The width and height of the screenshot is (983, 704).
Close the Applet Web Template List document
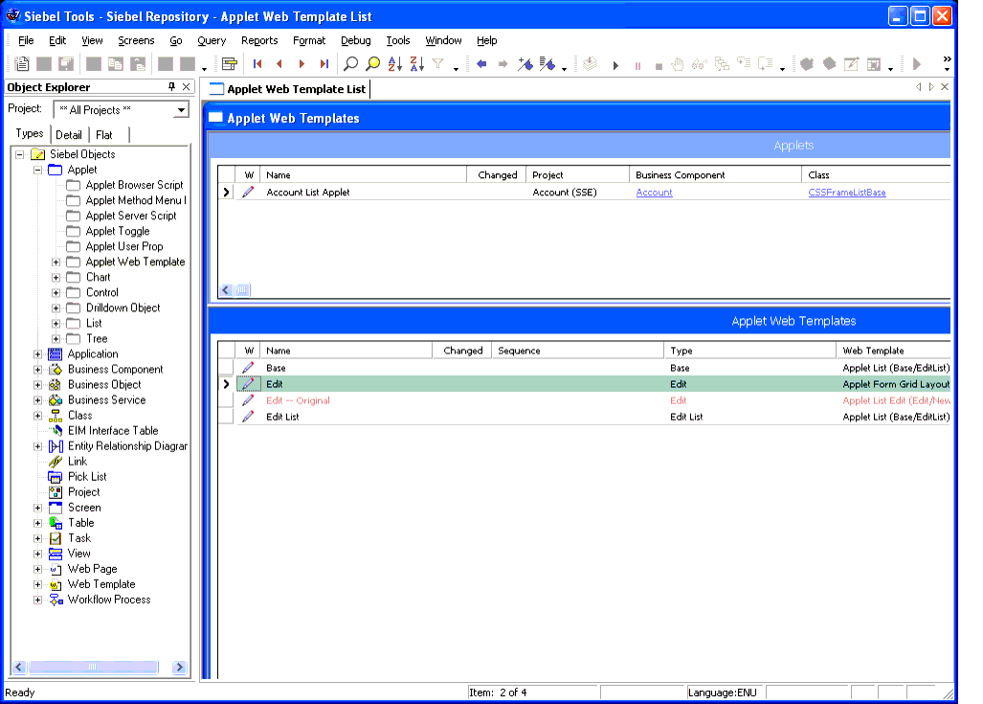click(944, 86)
